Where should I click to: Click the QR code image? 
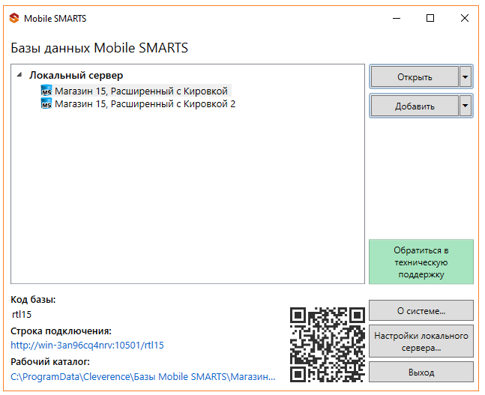[x=328, y=344]
